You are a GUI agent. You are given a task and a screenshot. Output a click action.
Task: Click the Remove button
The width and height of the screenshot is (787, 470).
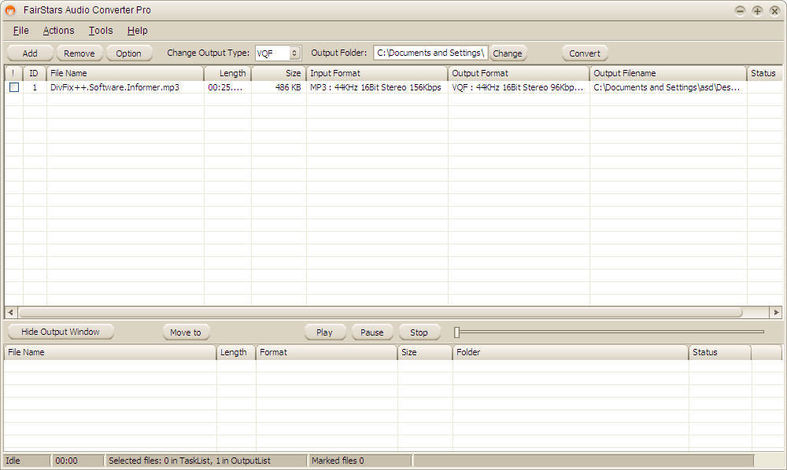tap(79, 53)
